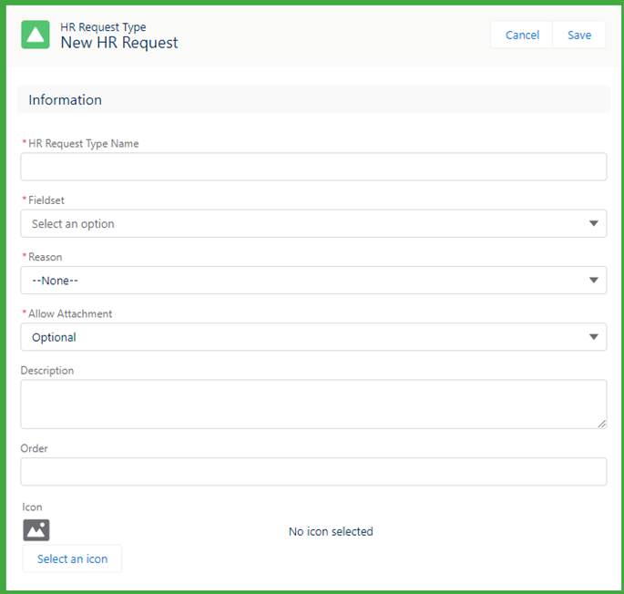Image resolution: width=624 pixels, height=594 pixels.
Task: Focus the HR Request Type Name field
Action: (x=313, y=167)
